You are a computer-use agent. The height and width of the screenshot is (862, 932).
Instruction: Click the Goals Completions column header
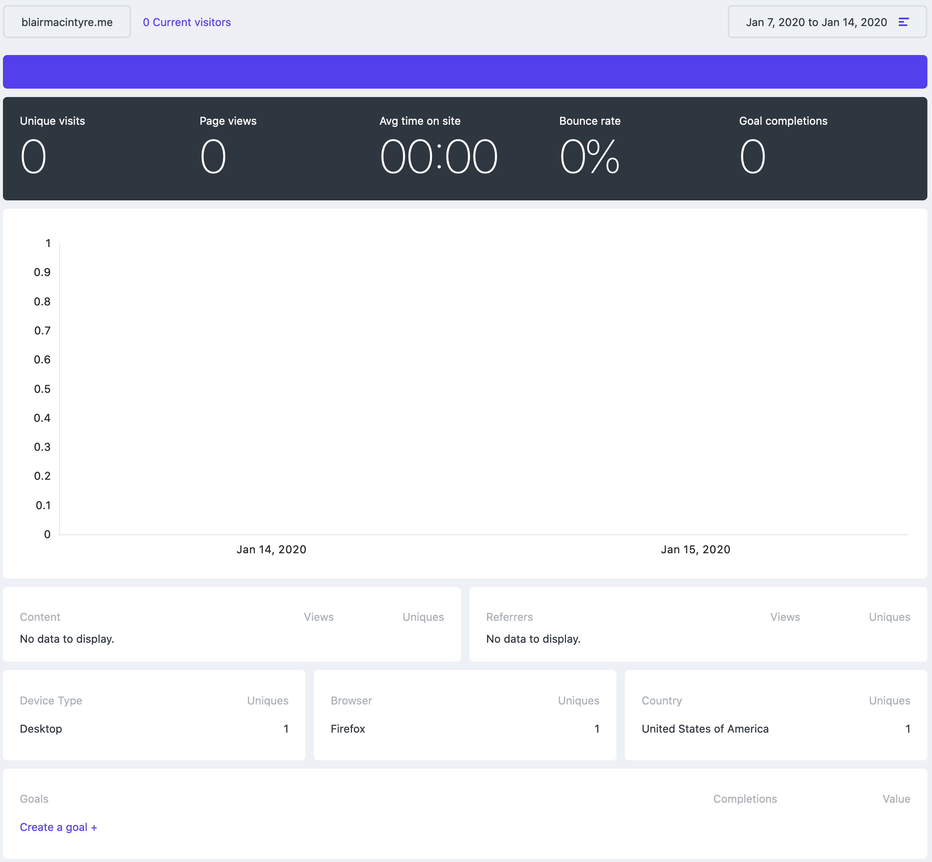(745, 799)
